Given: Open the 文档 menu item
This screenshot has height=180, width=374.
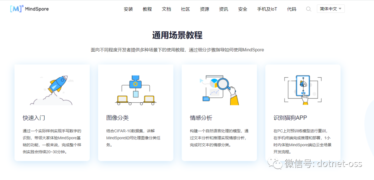Looking at the screenshot, I should coord(167,9).
